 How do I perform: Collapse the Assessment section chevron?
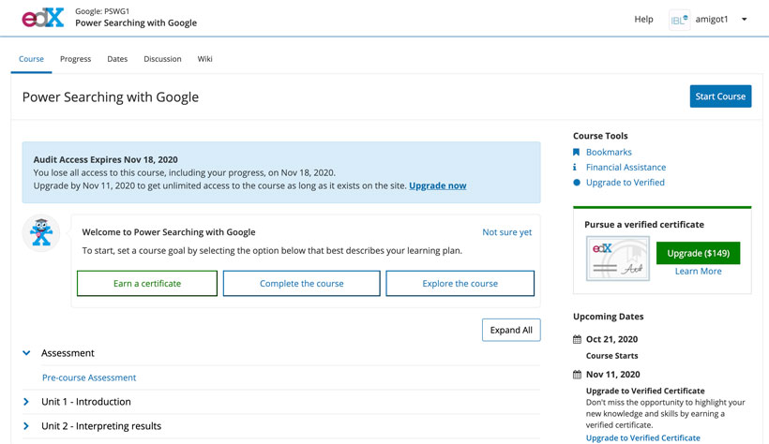(26, 353)
